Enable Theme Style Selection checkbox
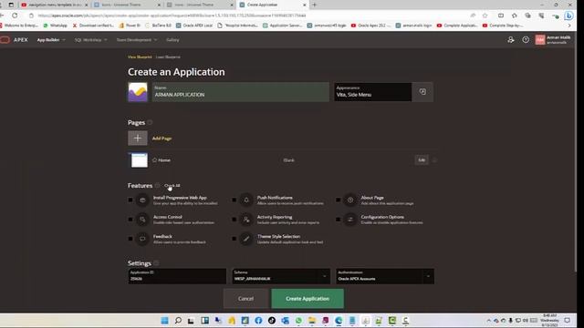 tap(234, 239)
